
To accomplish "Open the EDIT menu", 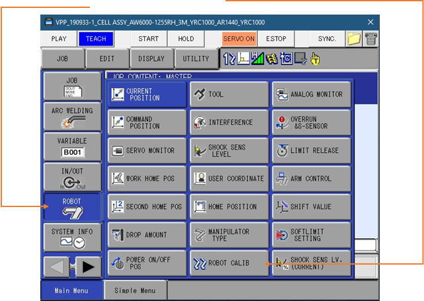I will tap(106, 59).
